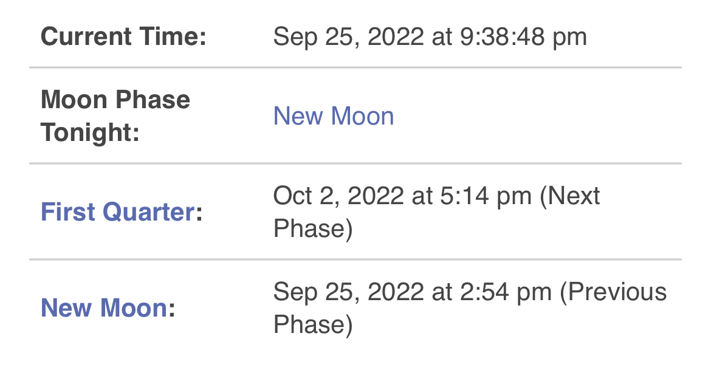Click the (Next Phase) text
Screen dimensions: 711x367
coord(437,212)
